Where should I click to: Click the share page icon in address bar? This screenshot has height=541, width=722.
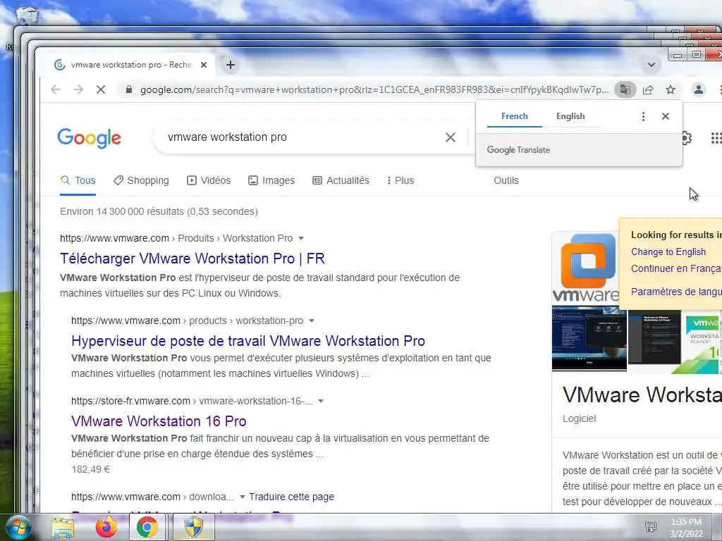click(x=648, y=89)
